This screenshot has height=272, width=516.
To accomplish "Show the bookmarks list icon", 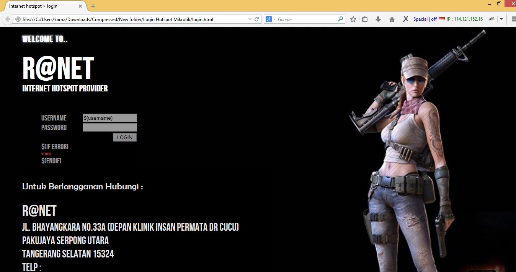I will click(365, 19).
